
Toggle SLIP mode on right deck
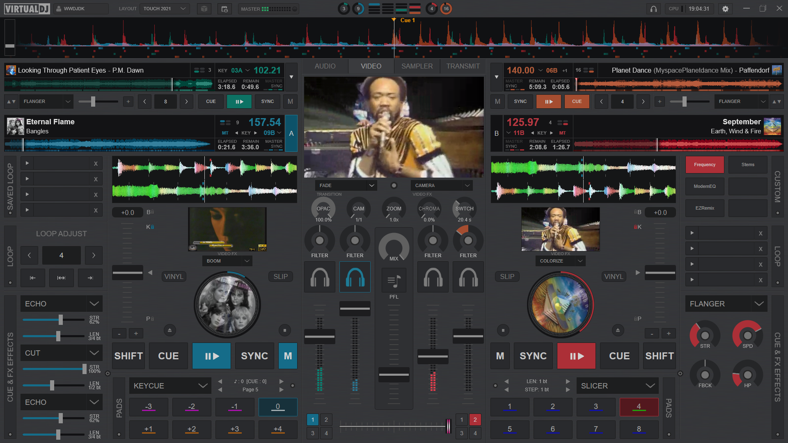coord(507,276)
